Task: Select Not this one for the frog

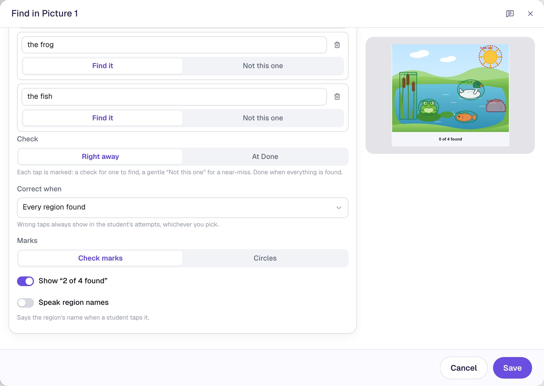Action: click(263, 66)
